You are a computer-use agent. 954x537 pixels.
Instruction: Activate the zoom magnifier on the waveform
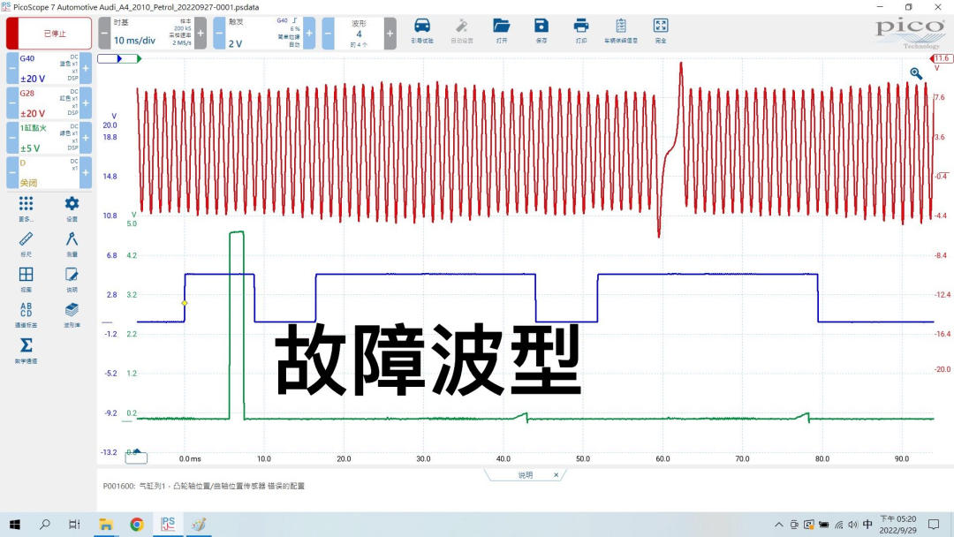pyautogui.click(x=916, y=73)
